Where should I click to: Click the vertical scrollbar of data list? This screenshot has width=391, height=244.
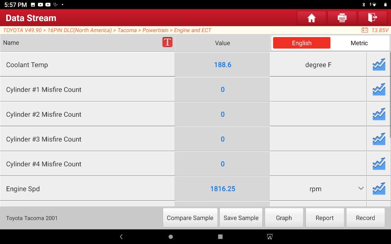pos(390,94)
